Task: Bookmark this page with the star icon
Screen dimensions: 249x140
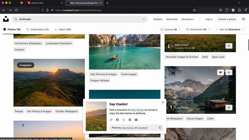Action: click(195, 10)
